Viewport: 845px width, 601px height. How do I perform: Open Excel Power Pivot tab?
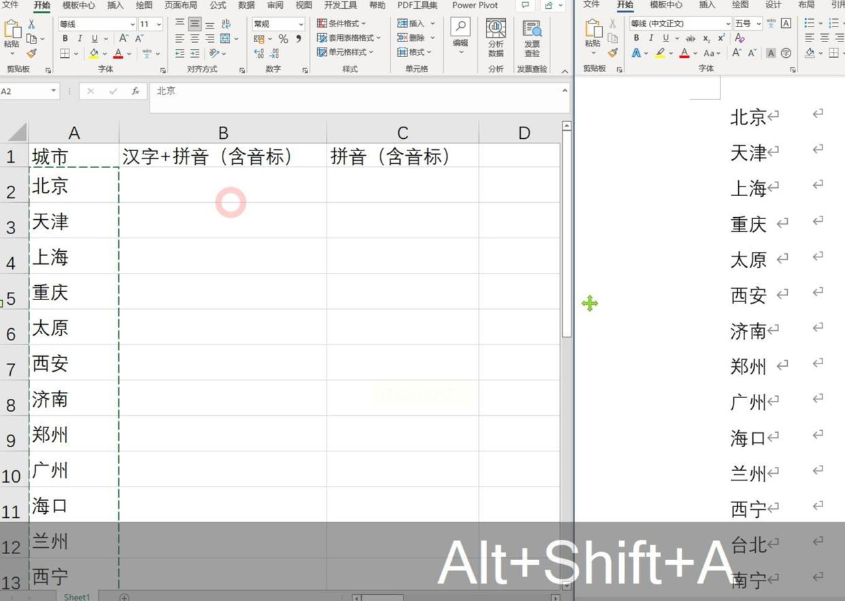[x=475, y=5]
